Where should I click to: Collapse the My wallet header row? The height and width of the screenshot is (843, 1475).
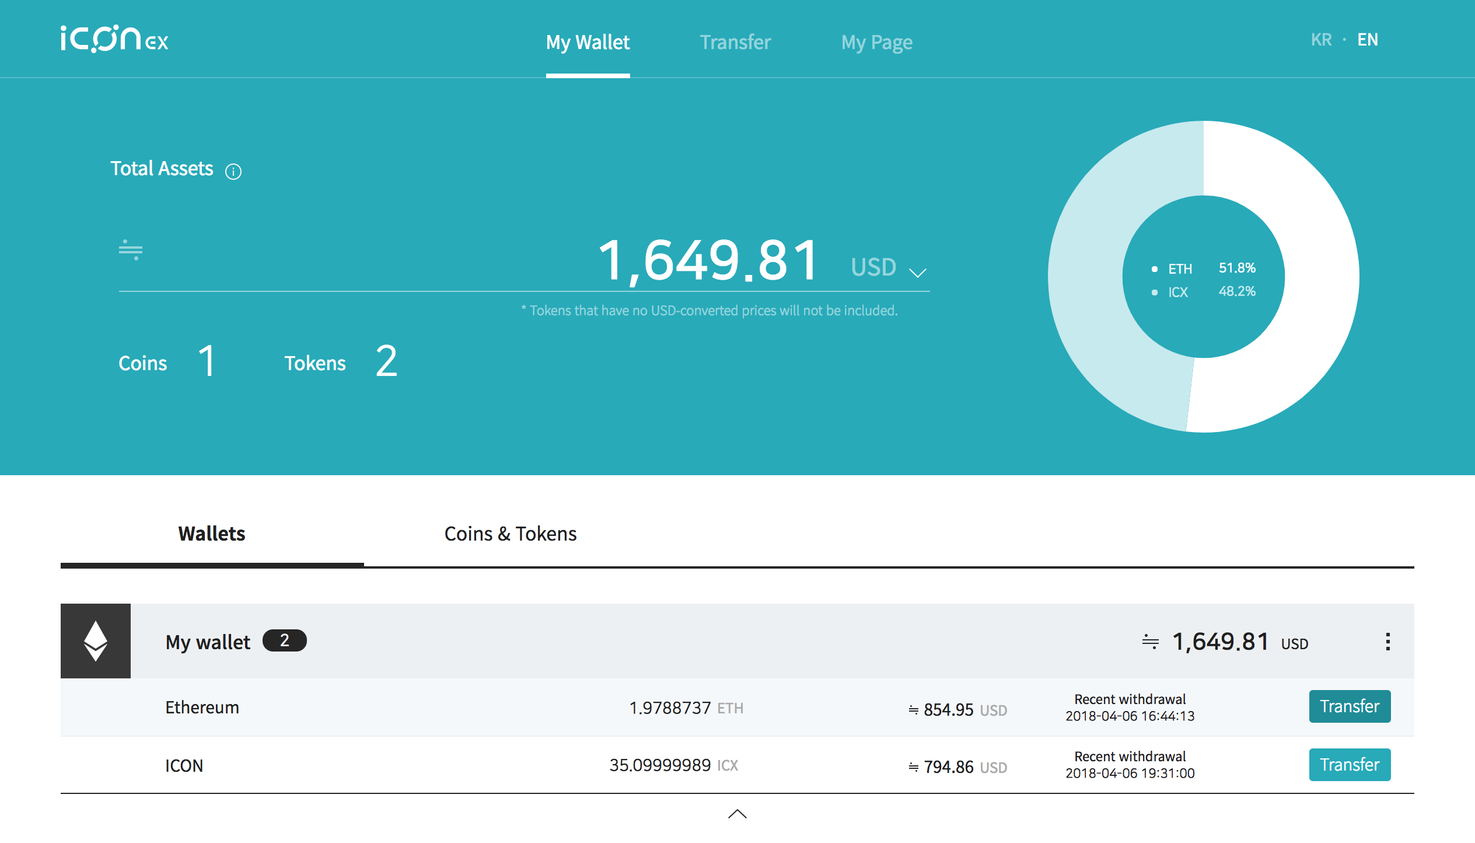coord(700,641)
